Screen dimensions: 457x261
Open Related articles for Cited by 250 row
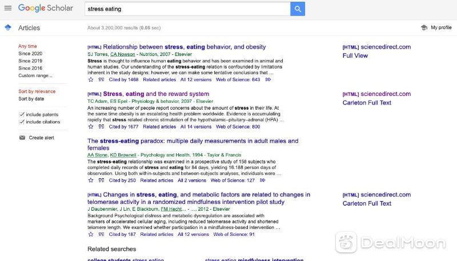(x=157, y=180)
